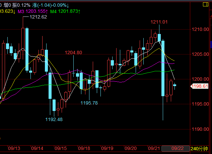The image size is (212, 154).
Task: Click the M4 1201.873 moving average label
Action: (65, 11)
